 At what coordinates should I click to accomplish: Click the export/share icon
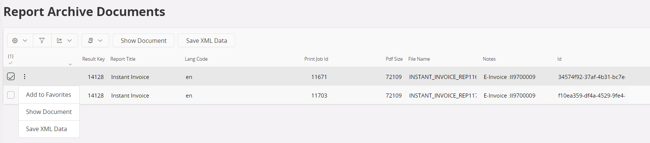(x=59, y=41)
